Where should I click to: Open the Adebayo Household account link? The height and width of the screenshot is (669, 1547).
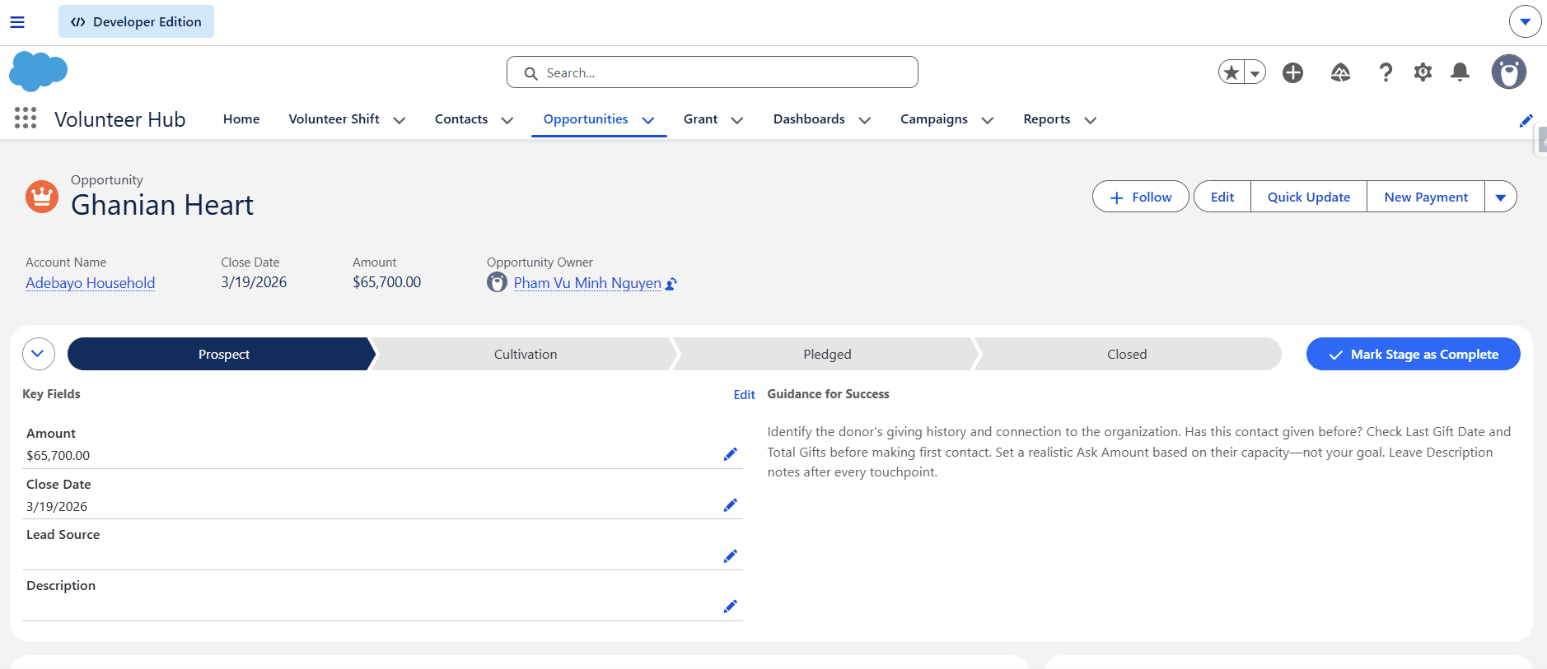[x=91, y=283]
